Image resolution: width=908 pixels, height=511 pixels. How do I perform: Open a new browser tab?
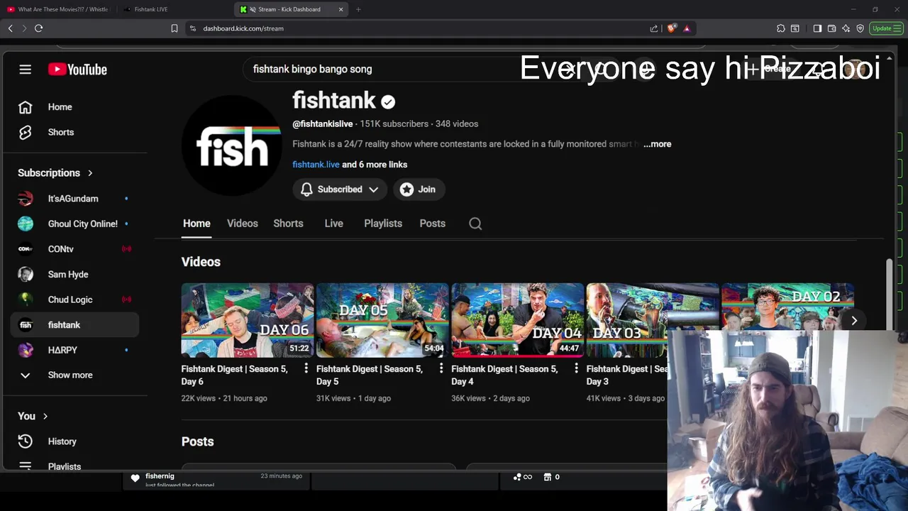358,9
